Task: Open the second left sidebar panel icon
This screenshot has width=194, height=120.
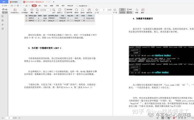Action: [3, 20]
